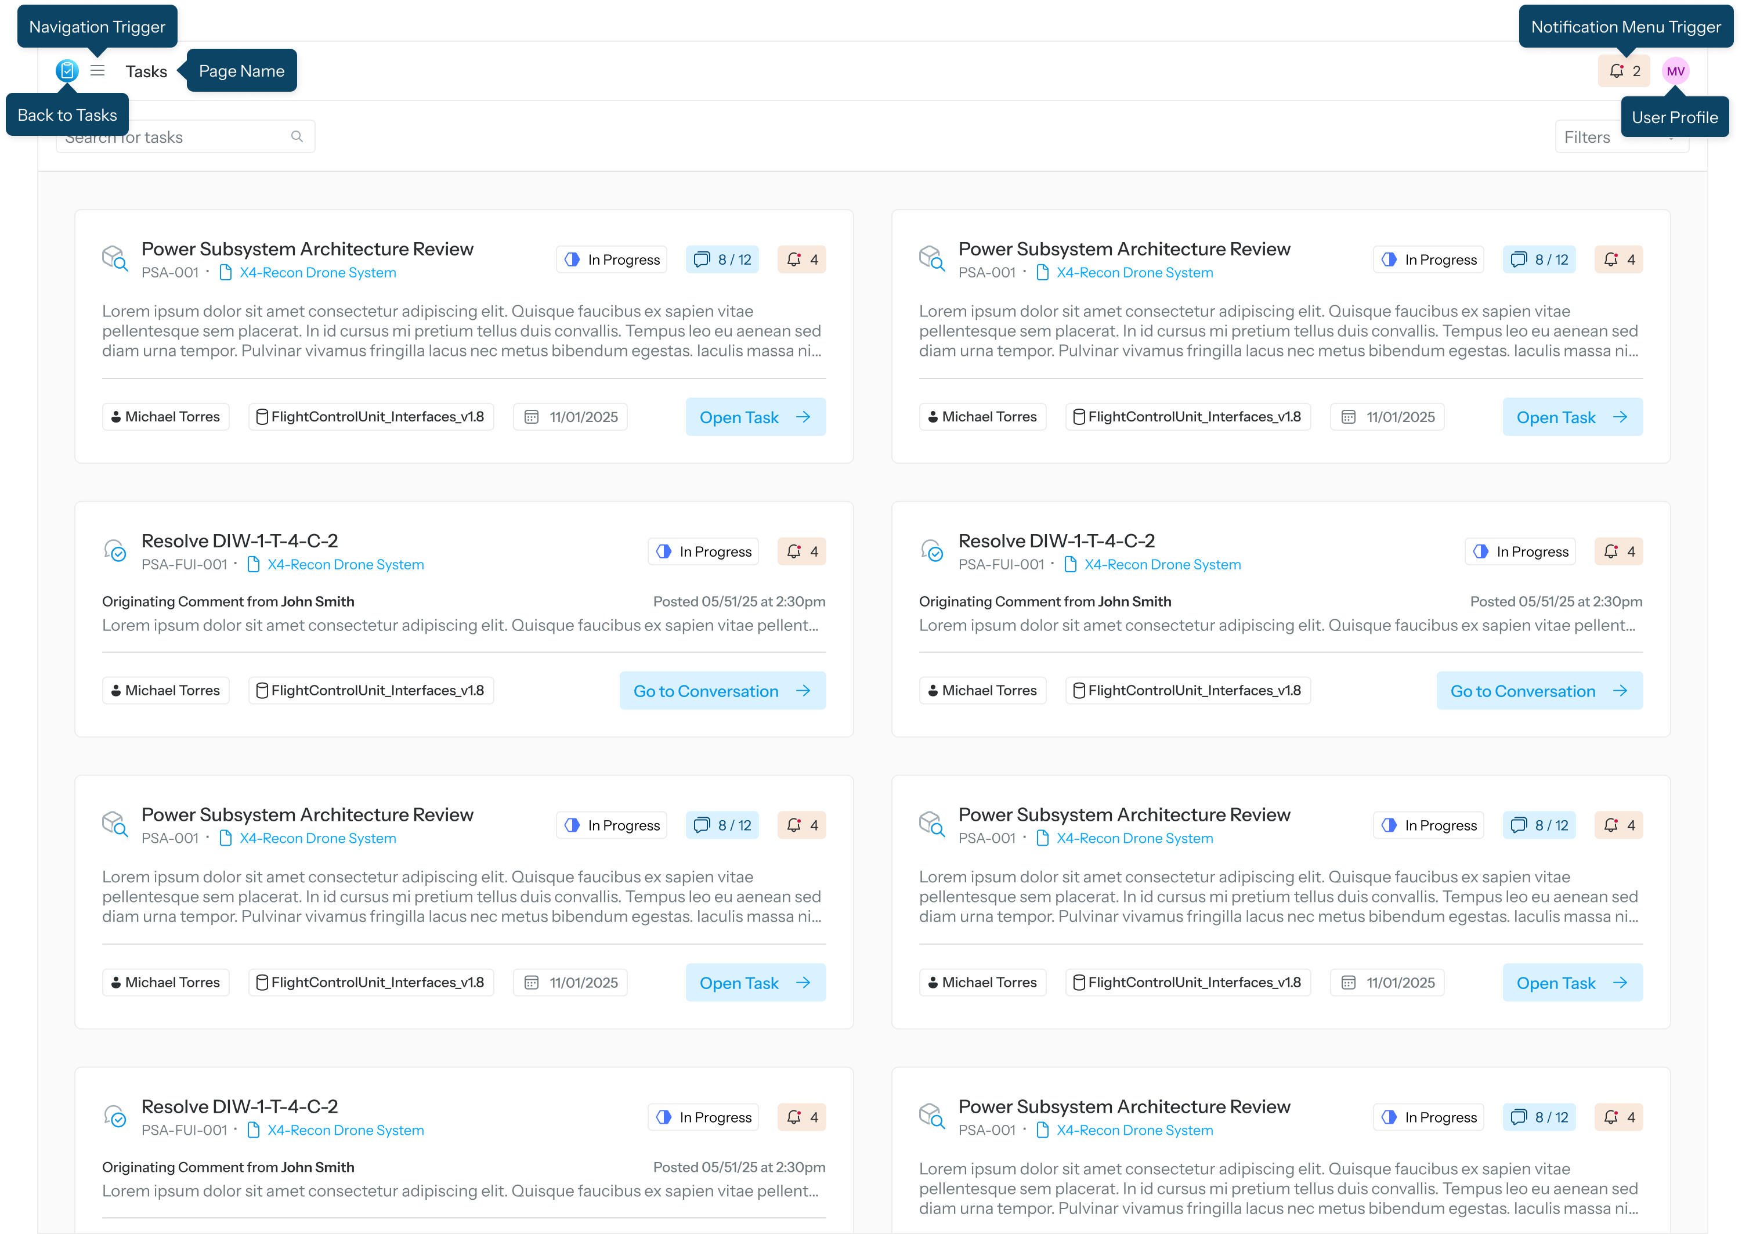Click the bell badge showing 4 on a task card
Screen dimensions: 1742x1234
[801, 259]
